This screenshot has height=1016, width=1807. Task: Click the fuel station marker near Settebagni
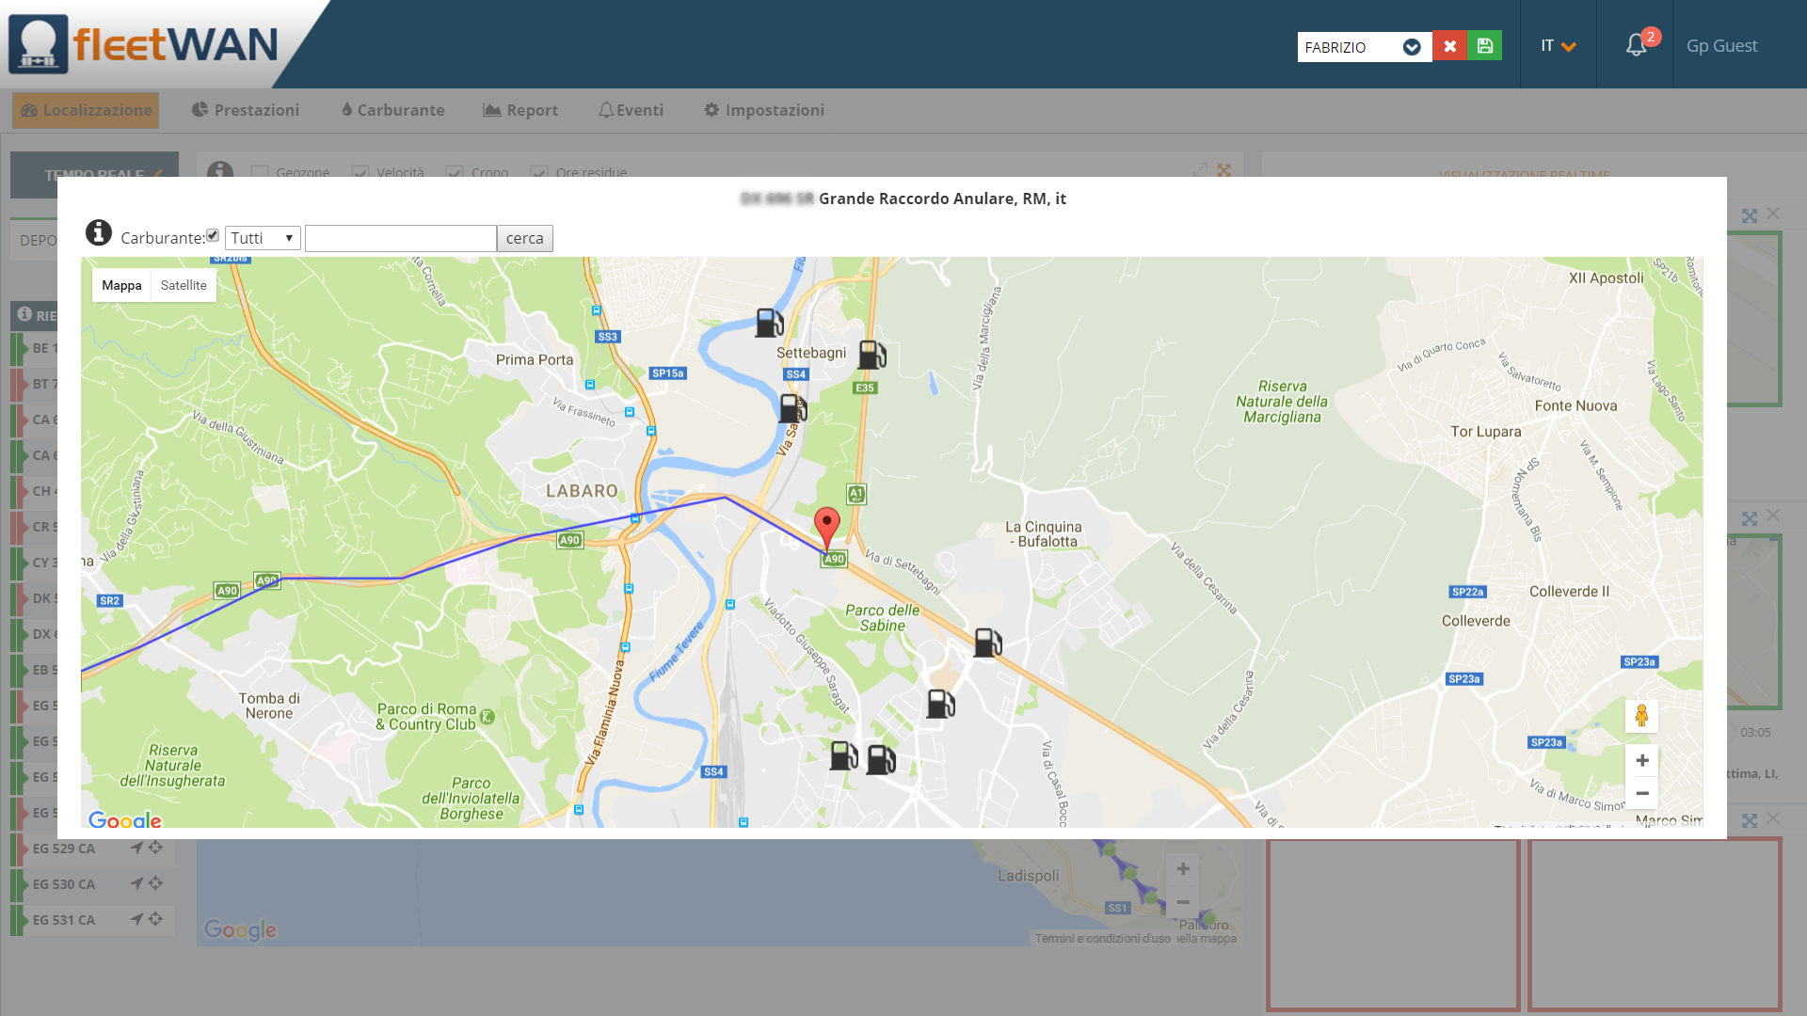(769, 323)
